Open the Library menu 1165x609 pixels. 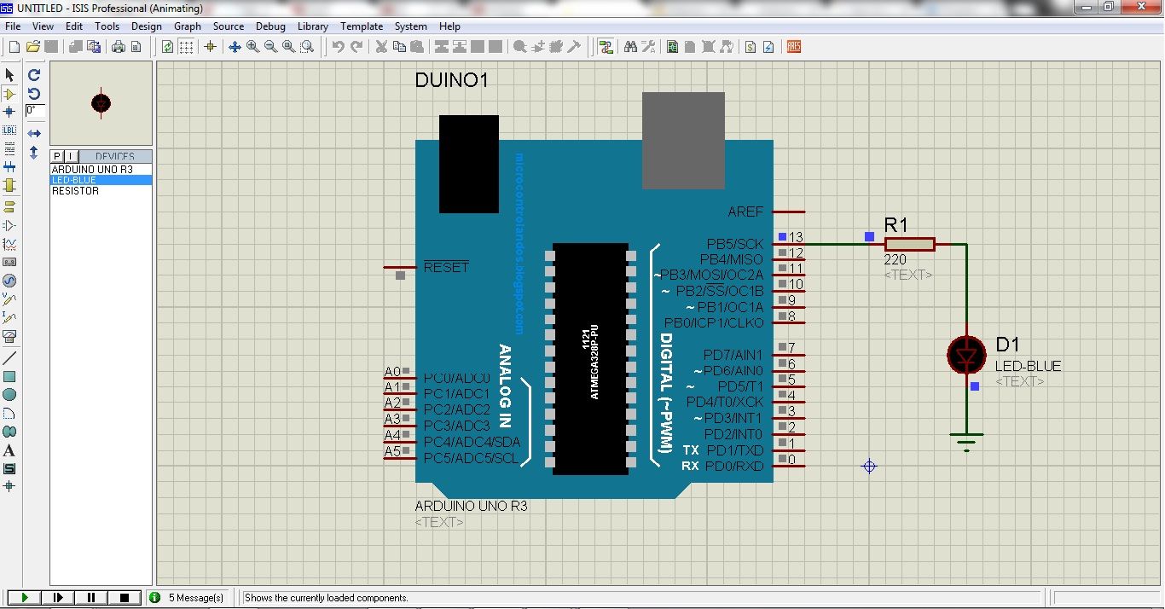pos(313,26)
